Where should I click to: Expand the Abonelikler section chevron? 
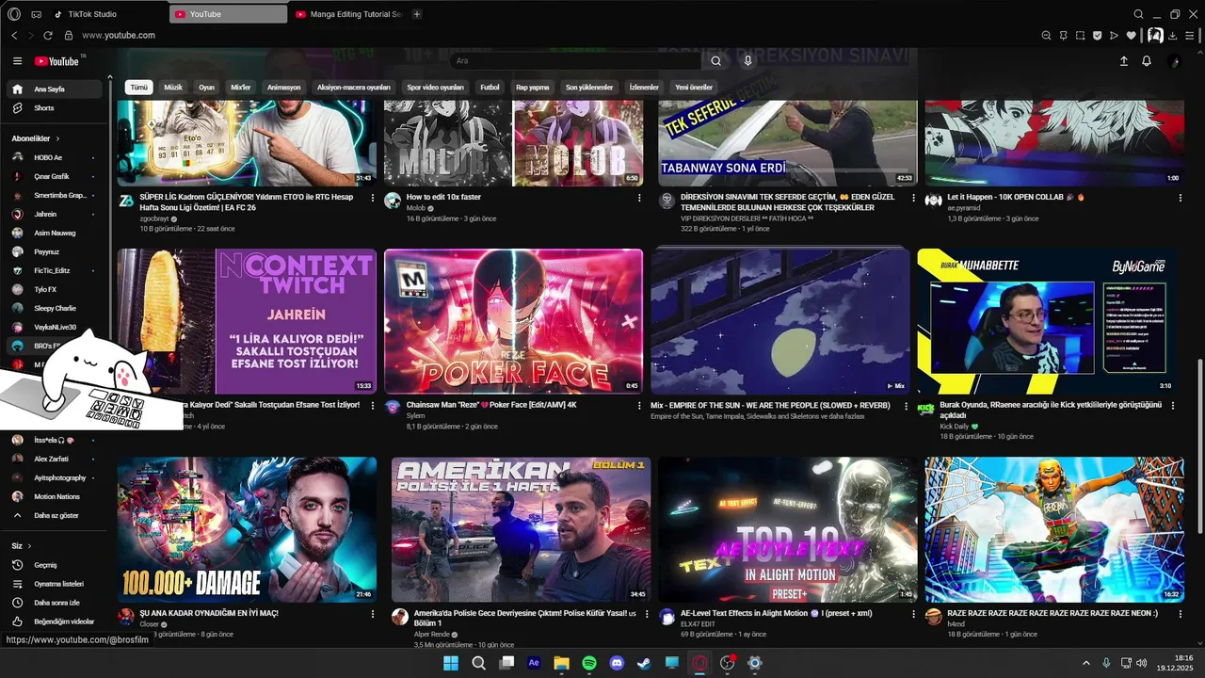pyautogui.click(x=57, y=138)
